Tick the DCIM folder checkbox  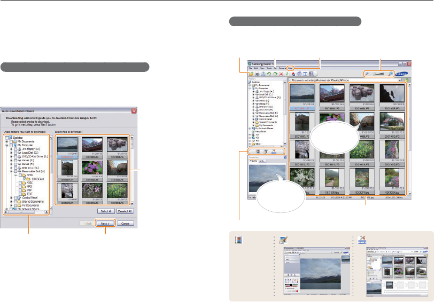[x=20, y=176]
